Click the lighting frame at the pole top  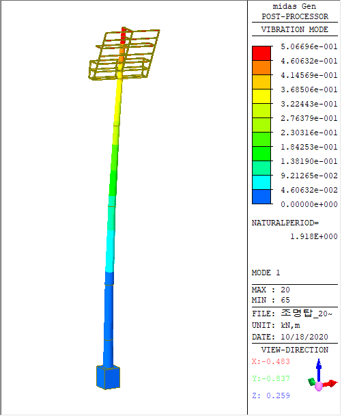pyautogui.click(x=124, y=55)
